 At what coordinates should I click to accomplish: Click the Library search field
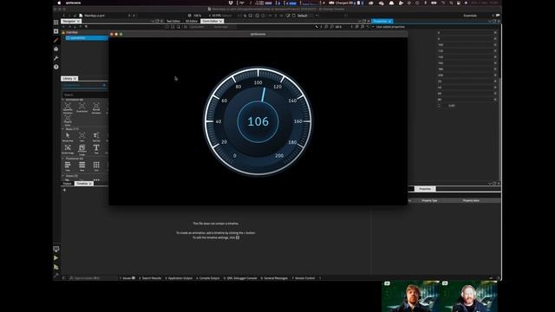coord(85,94)
